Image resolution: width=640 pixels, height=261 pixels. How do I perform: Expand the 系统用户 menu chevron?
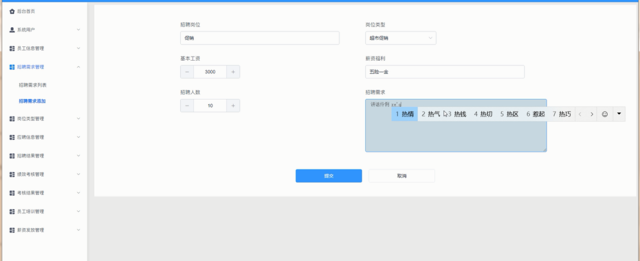(78, 30)
